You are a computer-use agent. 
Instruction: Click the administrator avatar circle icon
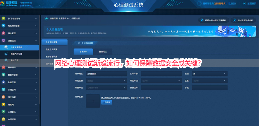point(199,4)
